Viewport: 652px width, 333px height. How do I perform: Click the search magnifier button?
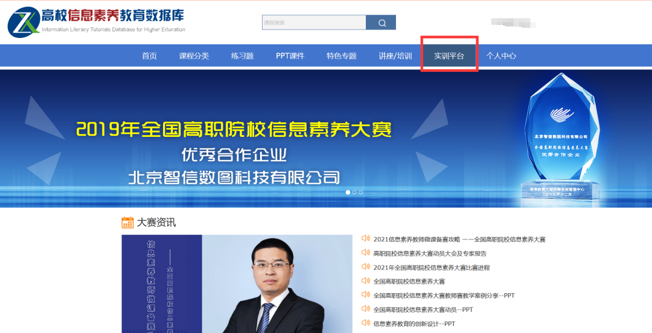[381, 22]
